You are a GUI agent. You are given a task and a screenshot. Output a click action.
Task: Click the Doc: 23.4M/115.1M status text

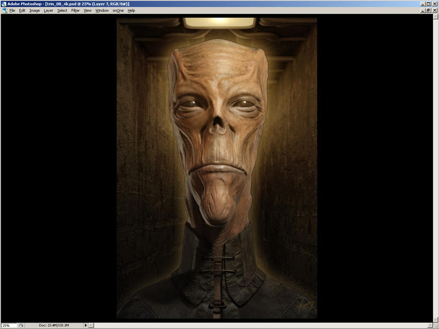pyautogui.click(x=54, y=325)
